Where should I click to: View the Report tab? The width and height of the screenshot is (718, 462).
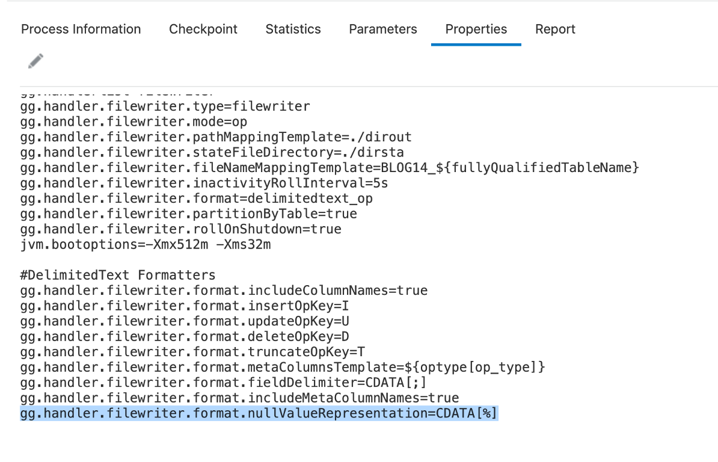(x=555, y=29)
